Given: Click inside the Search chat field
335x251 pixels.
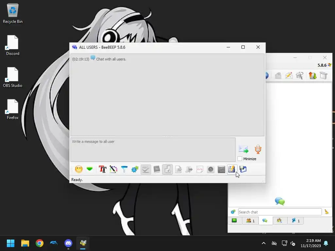Looking at the screenshot, I should (280, 212).
